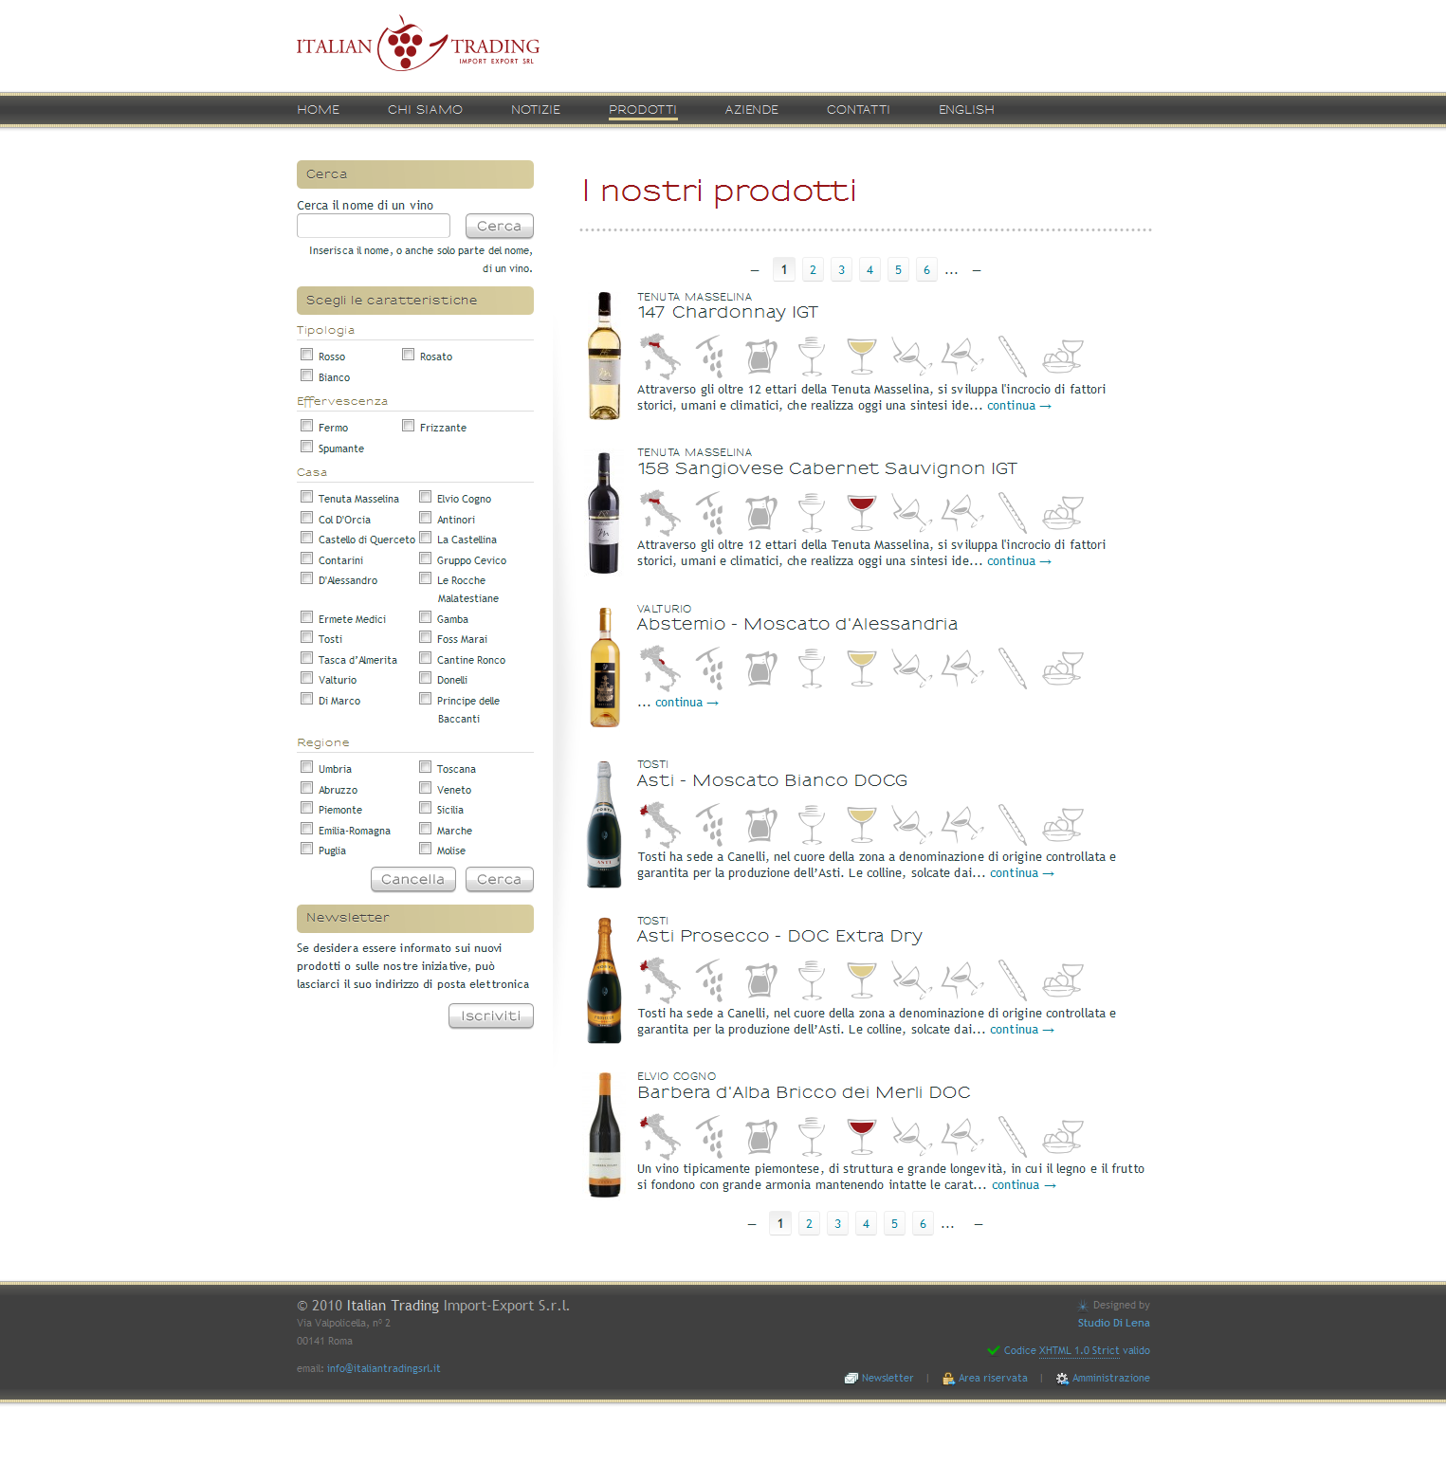
Task: Click the jug icon for Asti Moscato Bianco DOCG
Action: pyautogui.click(x=760, y=825)
